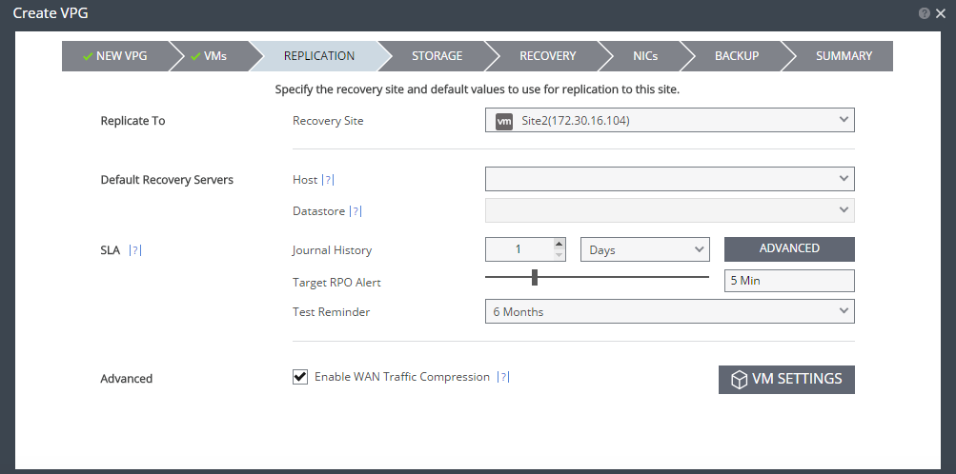Switch to the SUMMARY step

click(x=844, y=56)
